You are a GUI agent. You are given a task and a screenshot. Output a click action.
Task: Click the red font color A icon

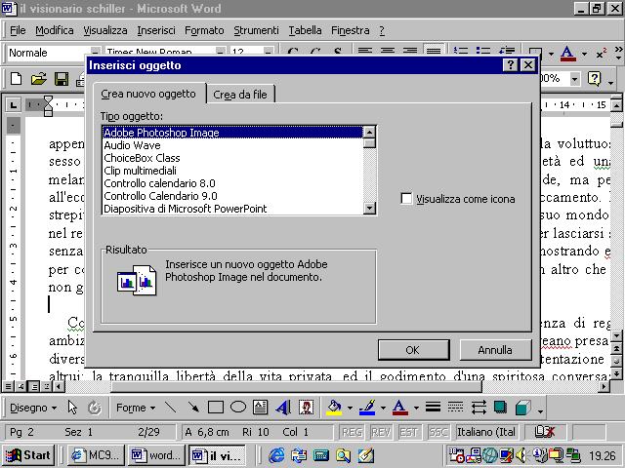[567, 54]
